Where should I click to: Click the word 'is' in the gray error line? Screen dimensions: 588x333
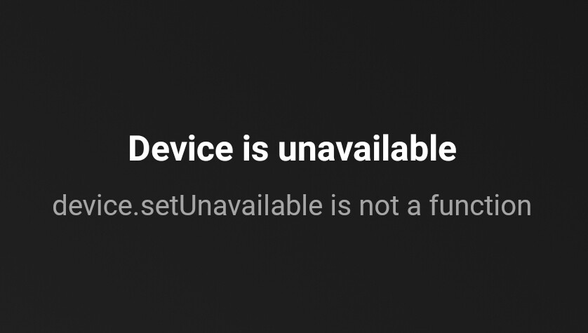point(340,205)
